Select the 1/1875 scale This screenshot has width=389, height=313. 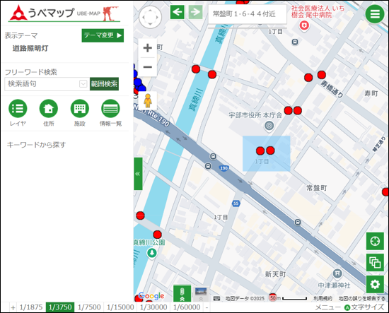(x=31, y=307)
